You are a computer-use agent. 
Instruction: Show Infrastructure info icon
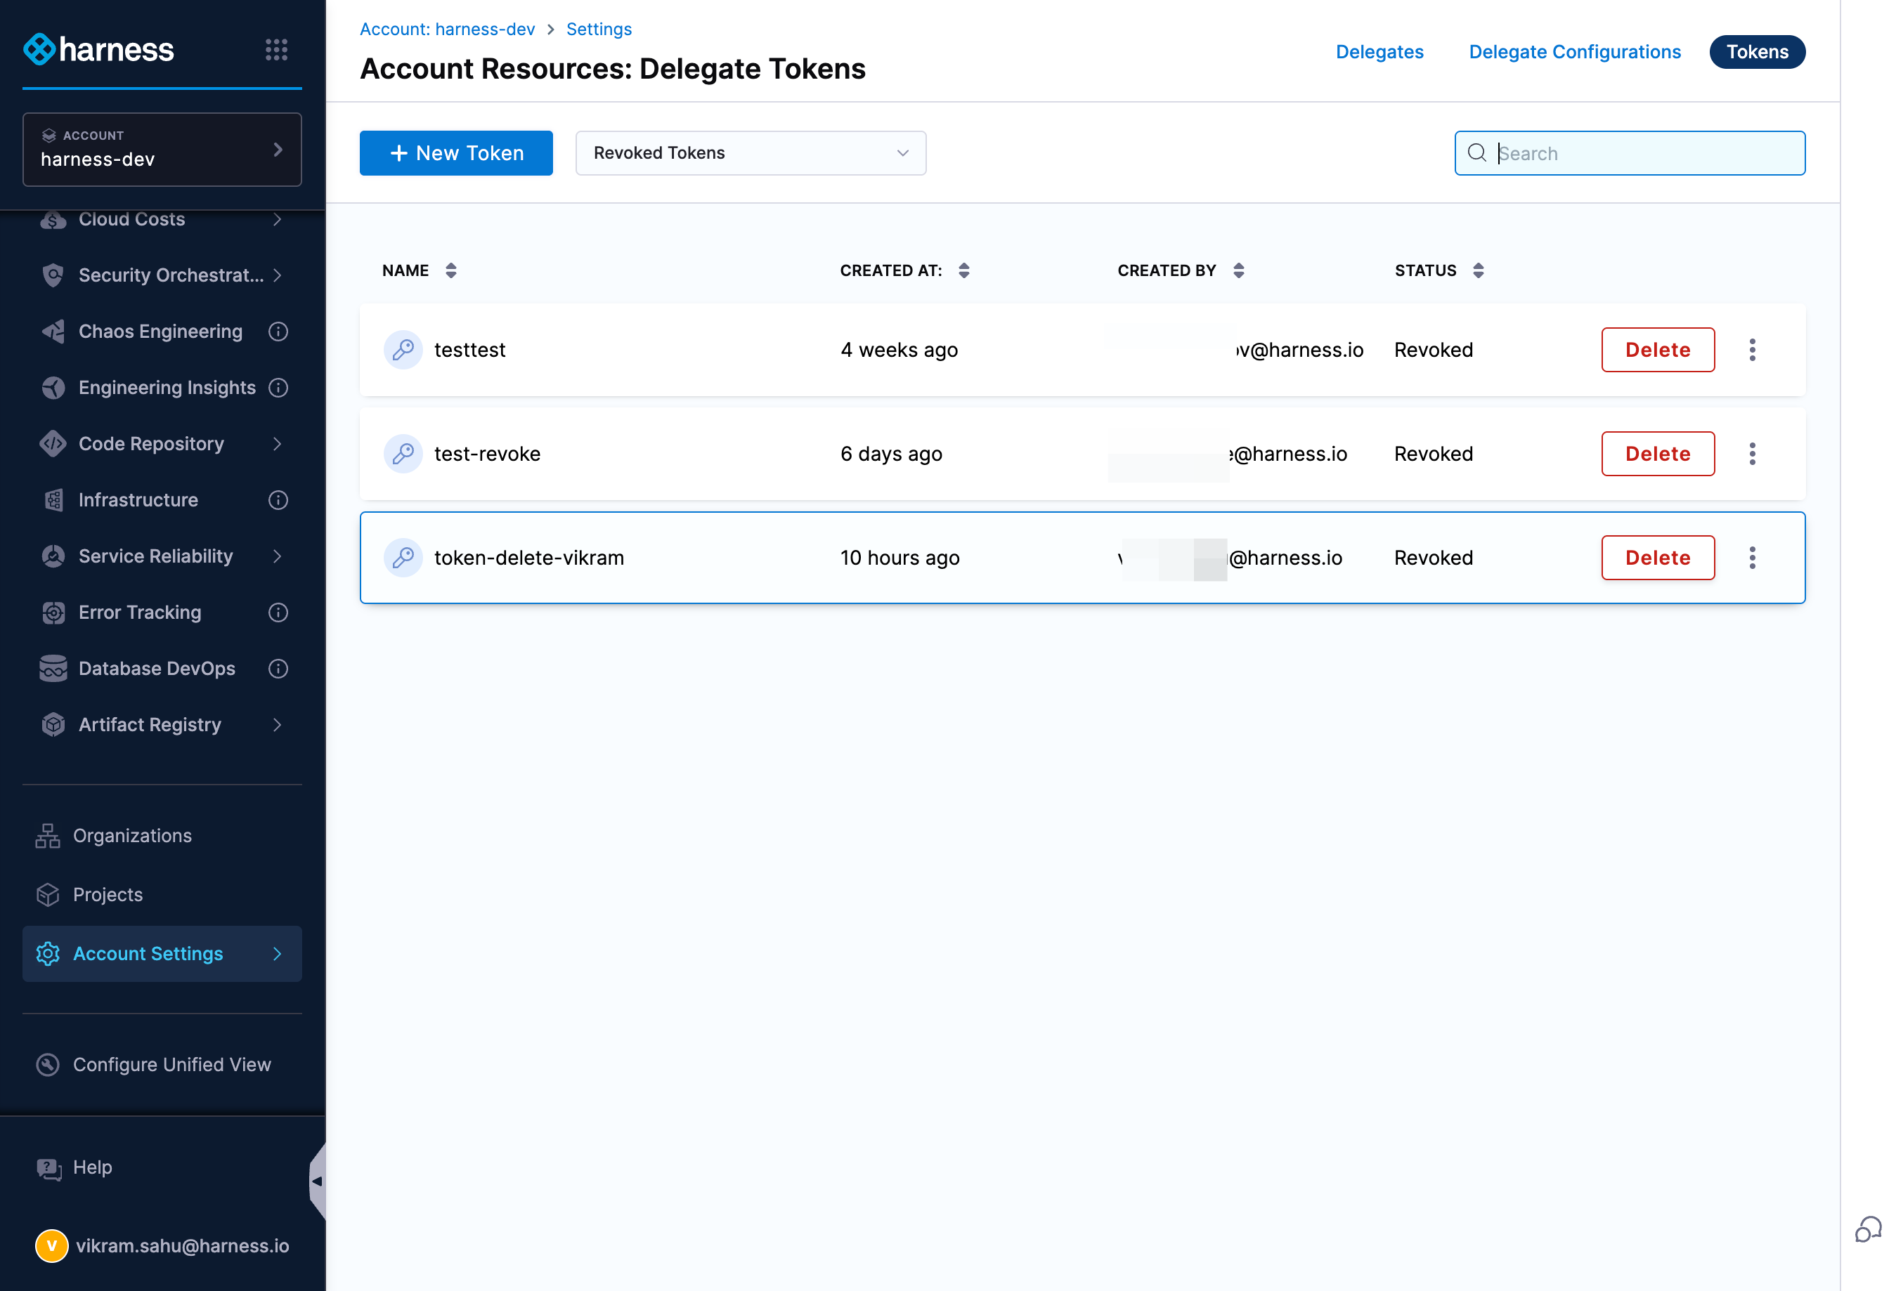pyautogui.click(x=278, y=500)
